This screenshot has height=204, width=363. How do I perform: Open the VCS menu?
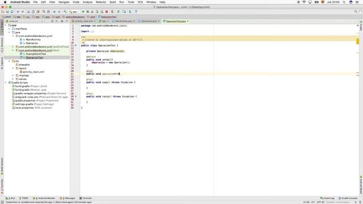[x=140, y=2]
